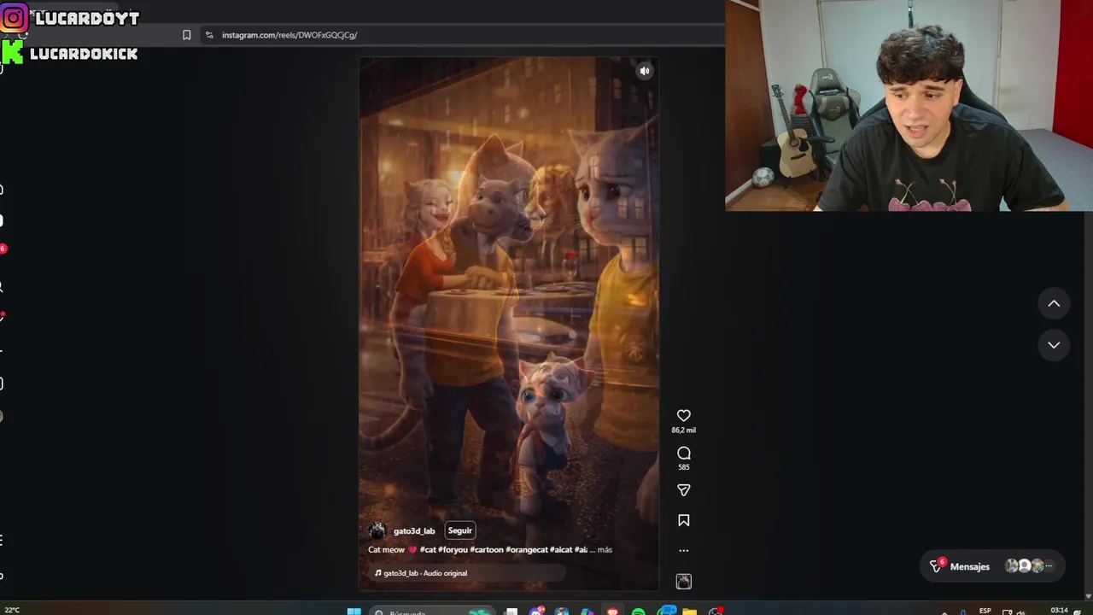Go to the previous reel with up chevron
The width and height of the screenshot is (1093, 615).
[1054, 304]
